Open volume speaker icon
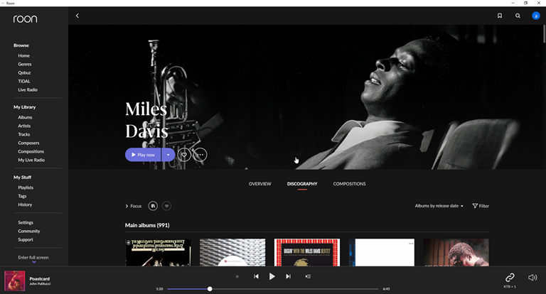The image size is (546, 294). pyautogui.click(x=532, y=277)
